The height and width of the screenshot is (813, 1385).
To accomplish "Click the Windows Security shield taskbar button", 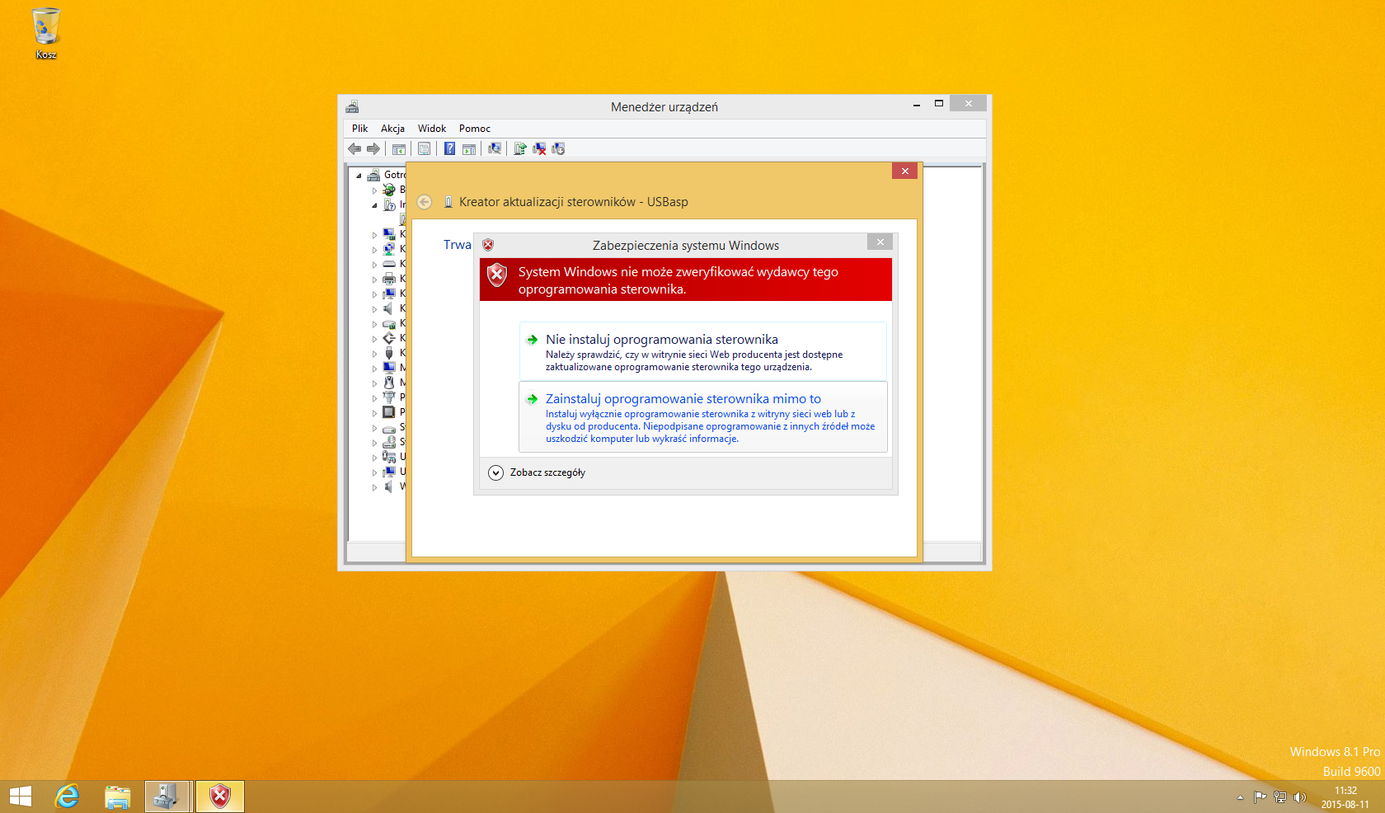I will click(220, 797).
